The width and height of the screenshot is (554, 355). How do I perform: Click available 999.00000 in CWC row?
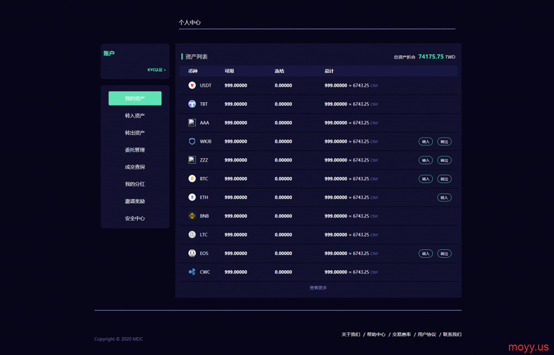coord(236,272)
